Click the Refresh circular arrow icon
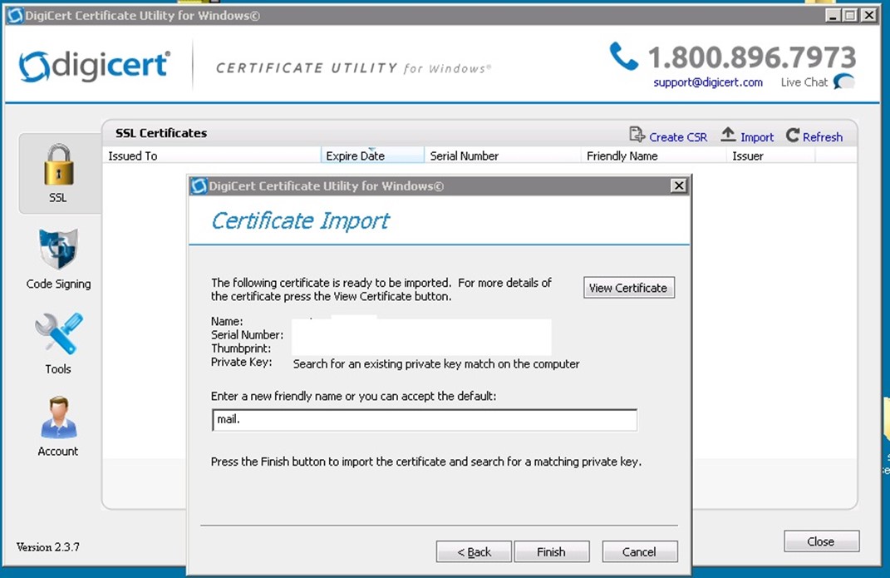This screenshot has width=890, height=578. (793, 135)
